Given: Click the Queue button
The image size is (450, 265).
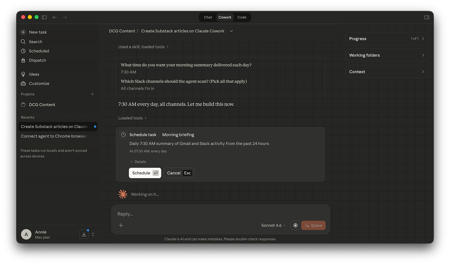Looking at the screenshot, I should [313, 225].
